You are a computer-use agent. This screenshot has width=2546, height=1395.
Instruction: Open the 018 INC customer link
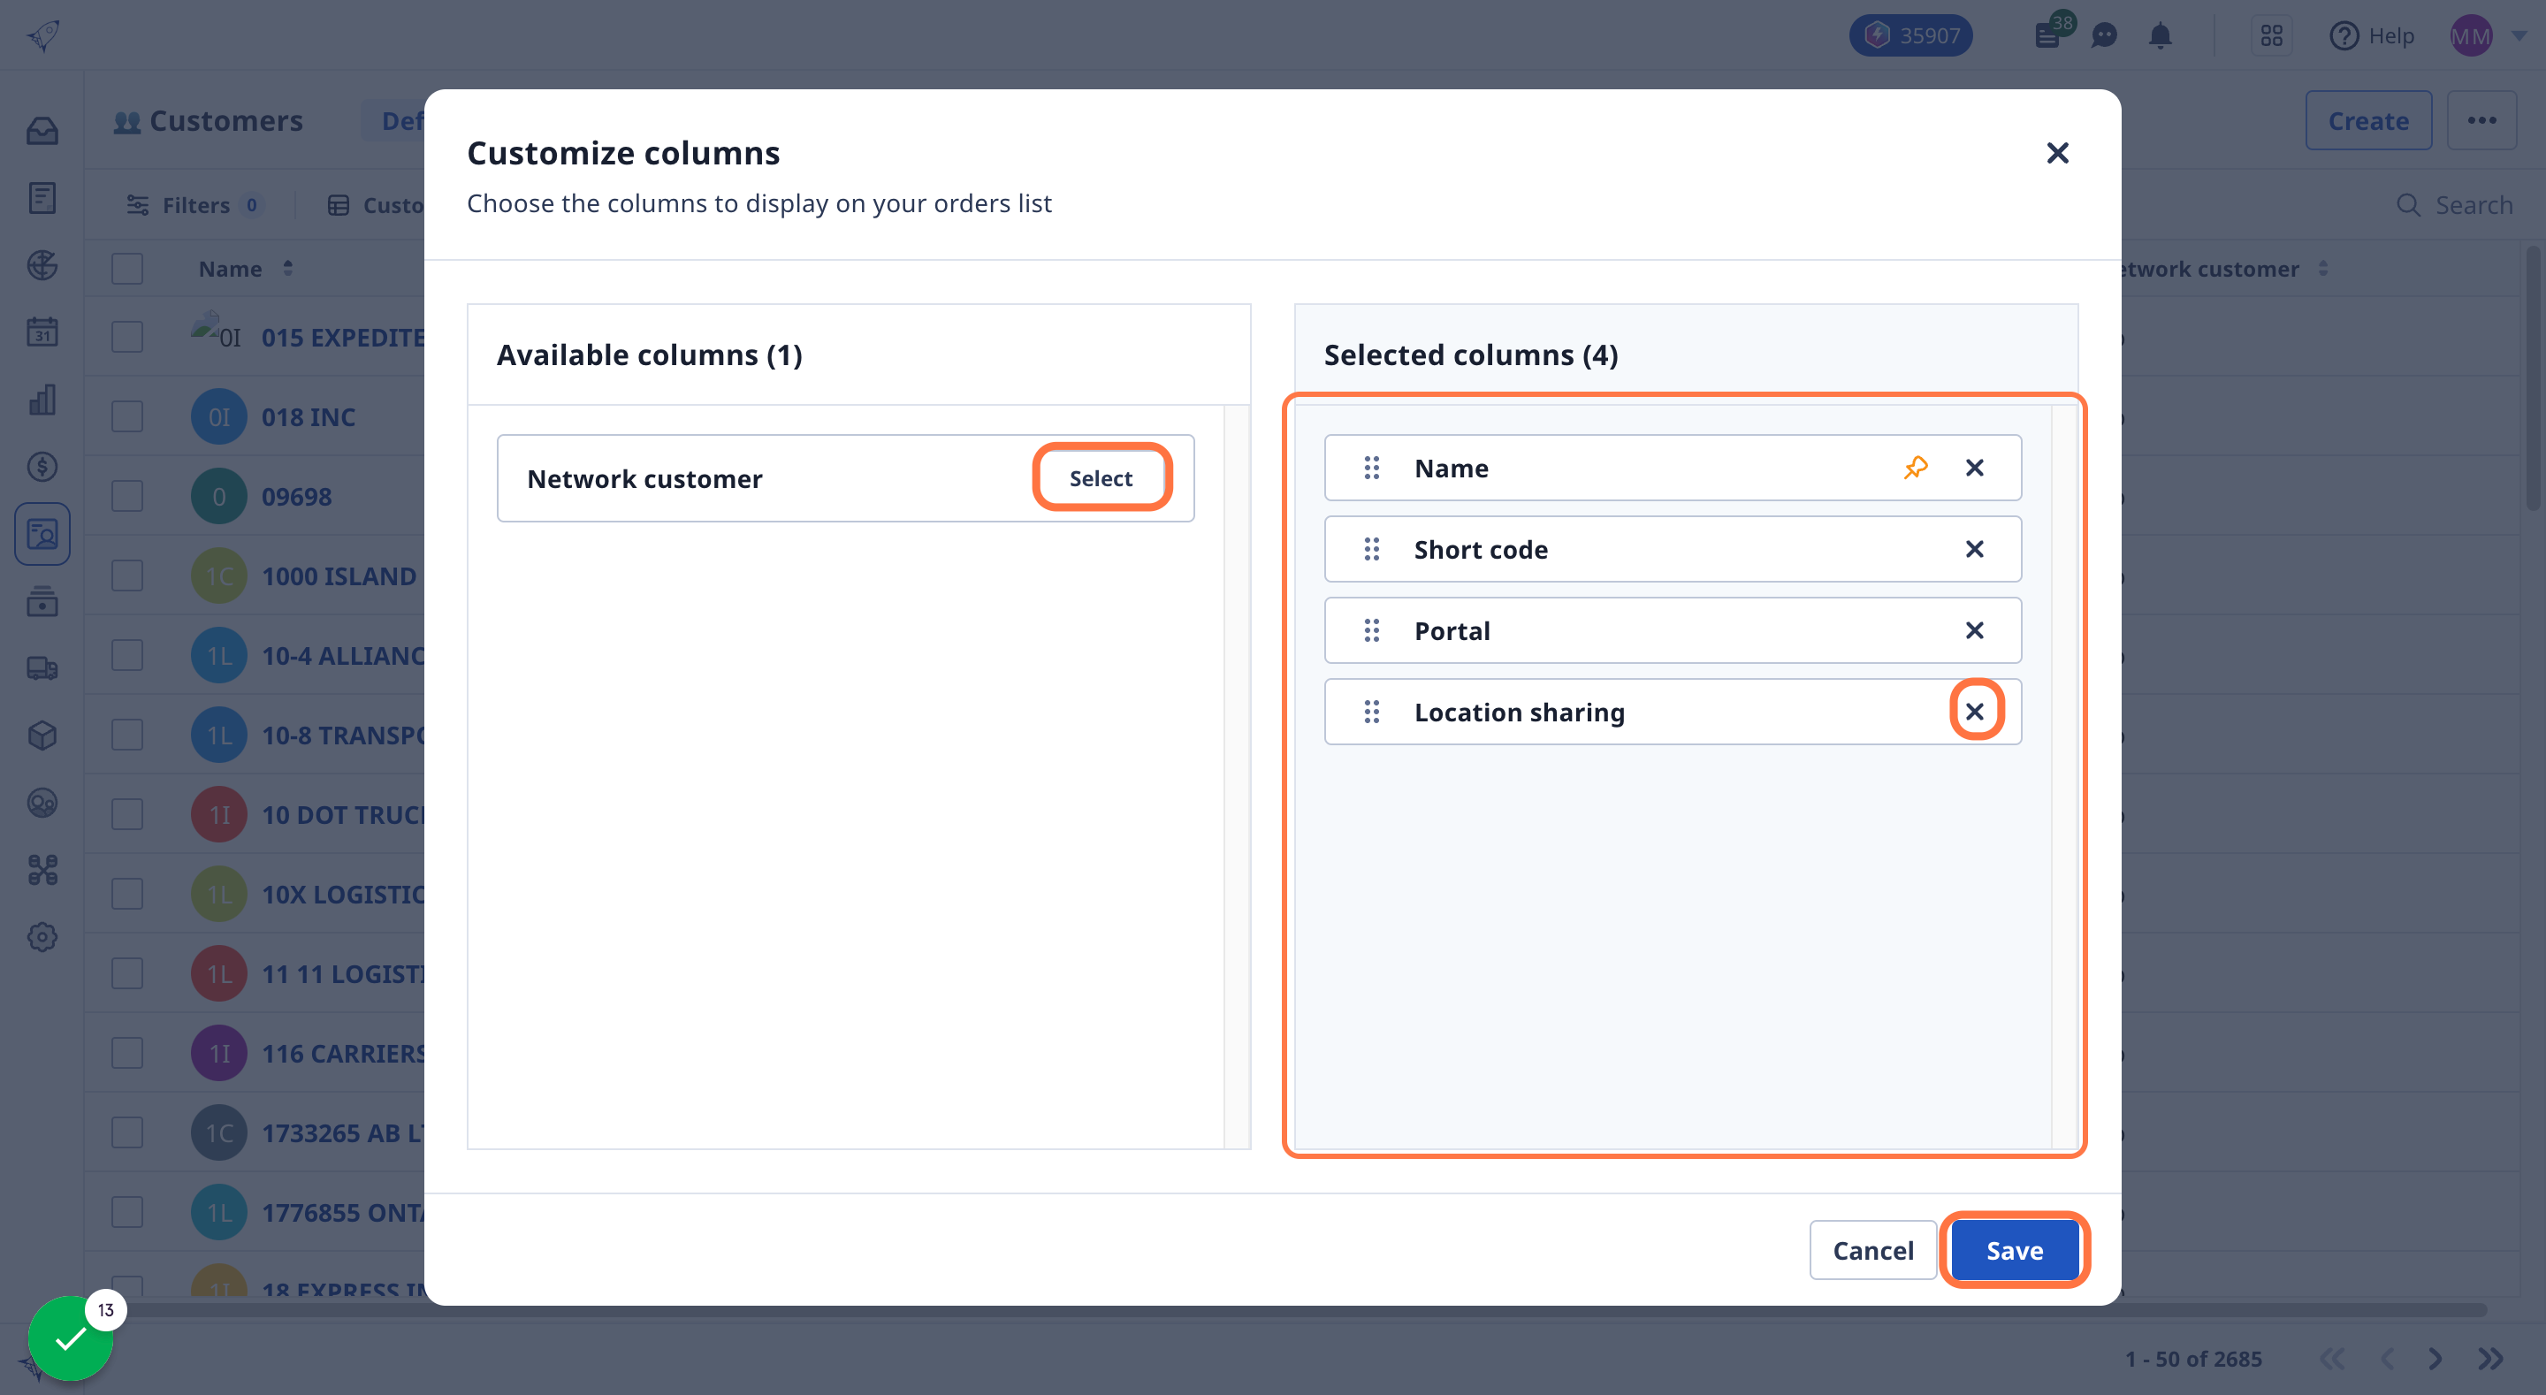pyautogui.click(x=309, y=417)
